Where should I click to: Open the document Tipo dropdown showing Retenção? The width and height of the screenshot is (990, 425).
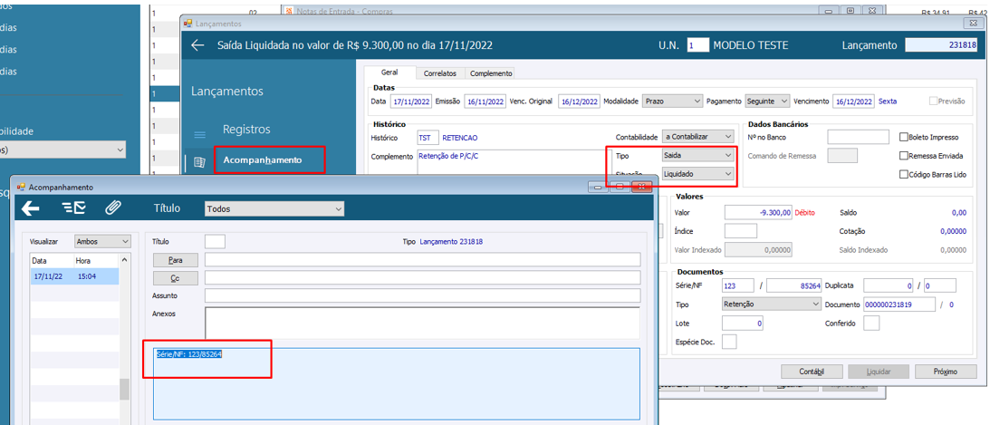tap(771, 304)
